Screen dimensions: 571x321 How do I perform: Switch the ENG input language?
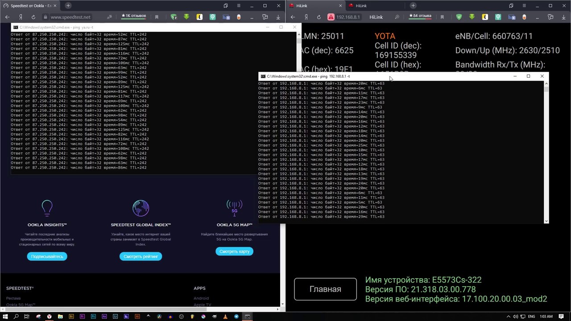(531, 317)
